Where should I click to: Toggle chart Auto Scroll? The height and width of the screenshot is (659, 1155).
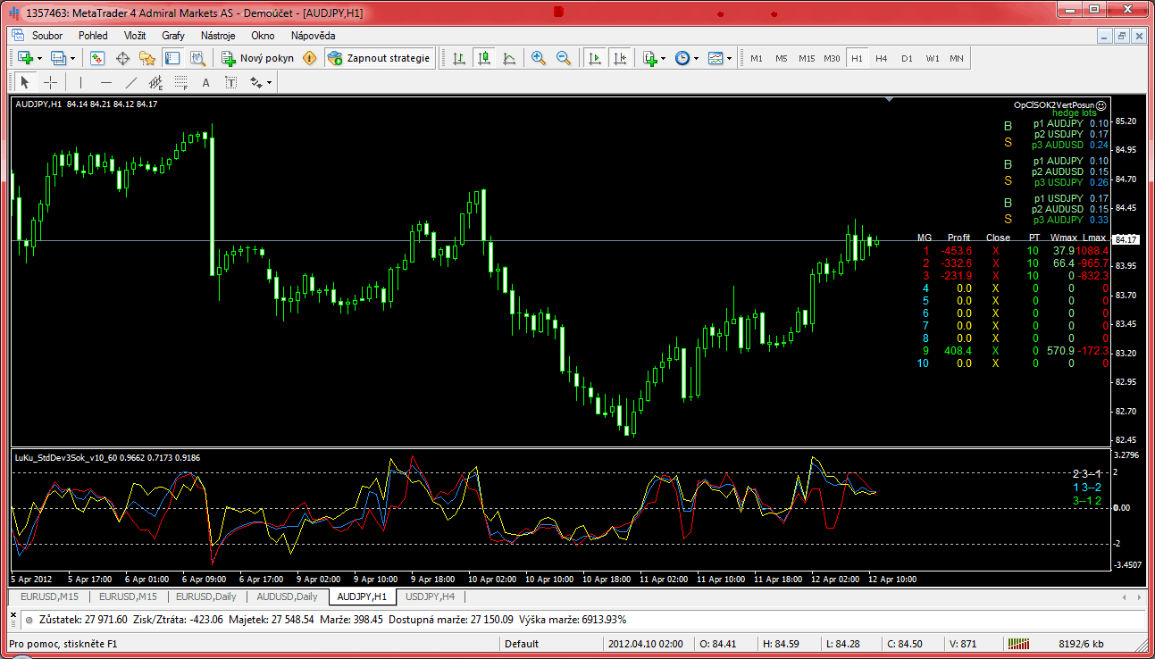tap(594, 58)
